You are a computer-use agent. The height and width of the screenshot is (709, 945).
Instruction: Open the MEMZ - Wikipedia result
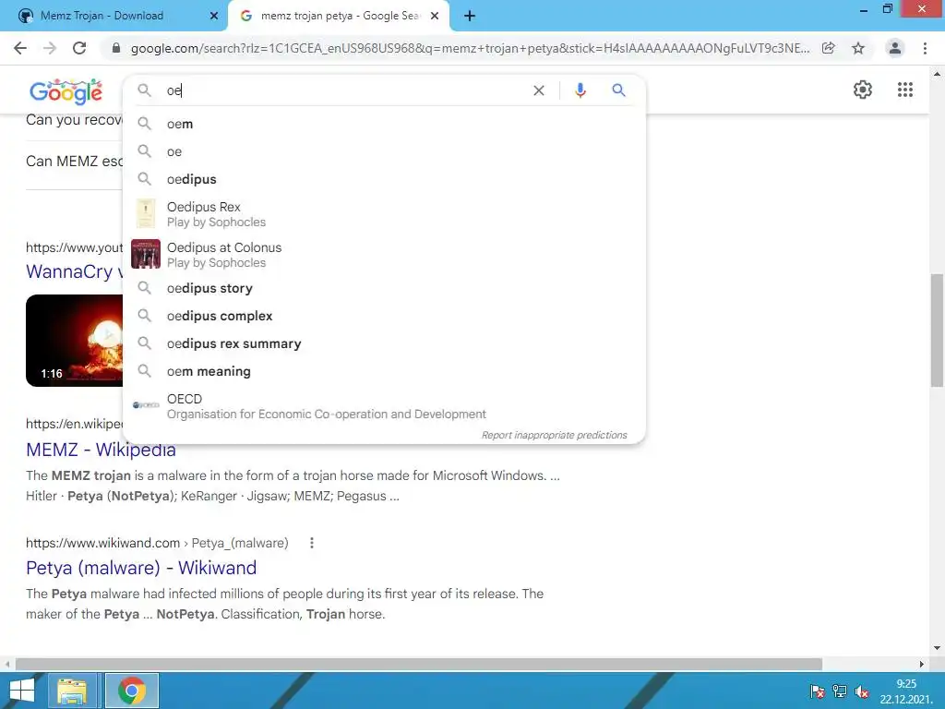pos(101,450)
